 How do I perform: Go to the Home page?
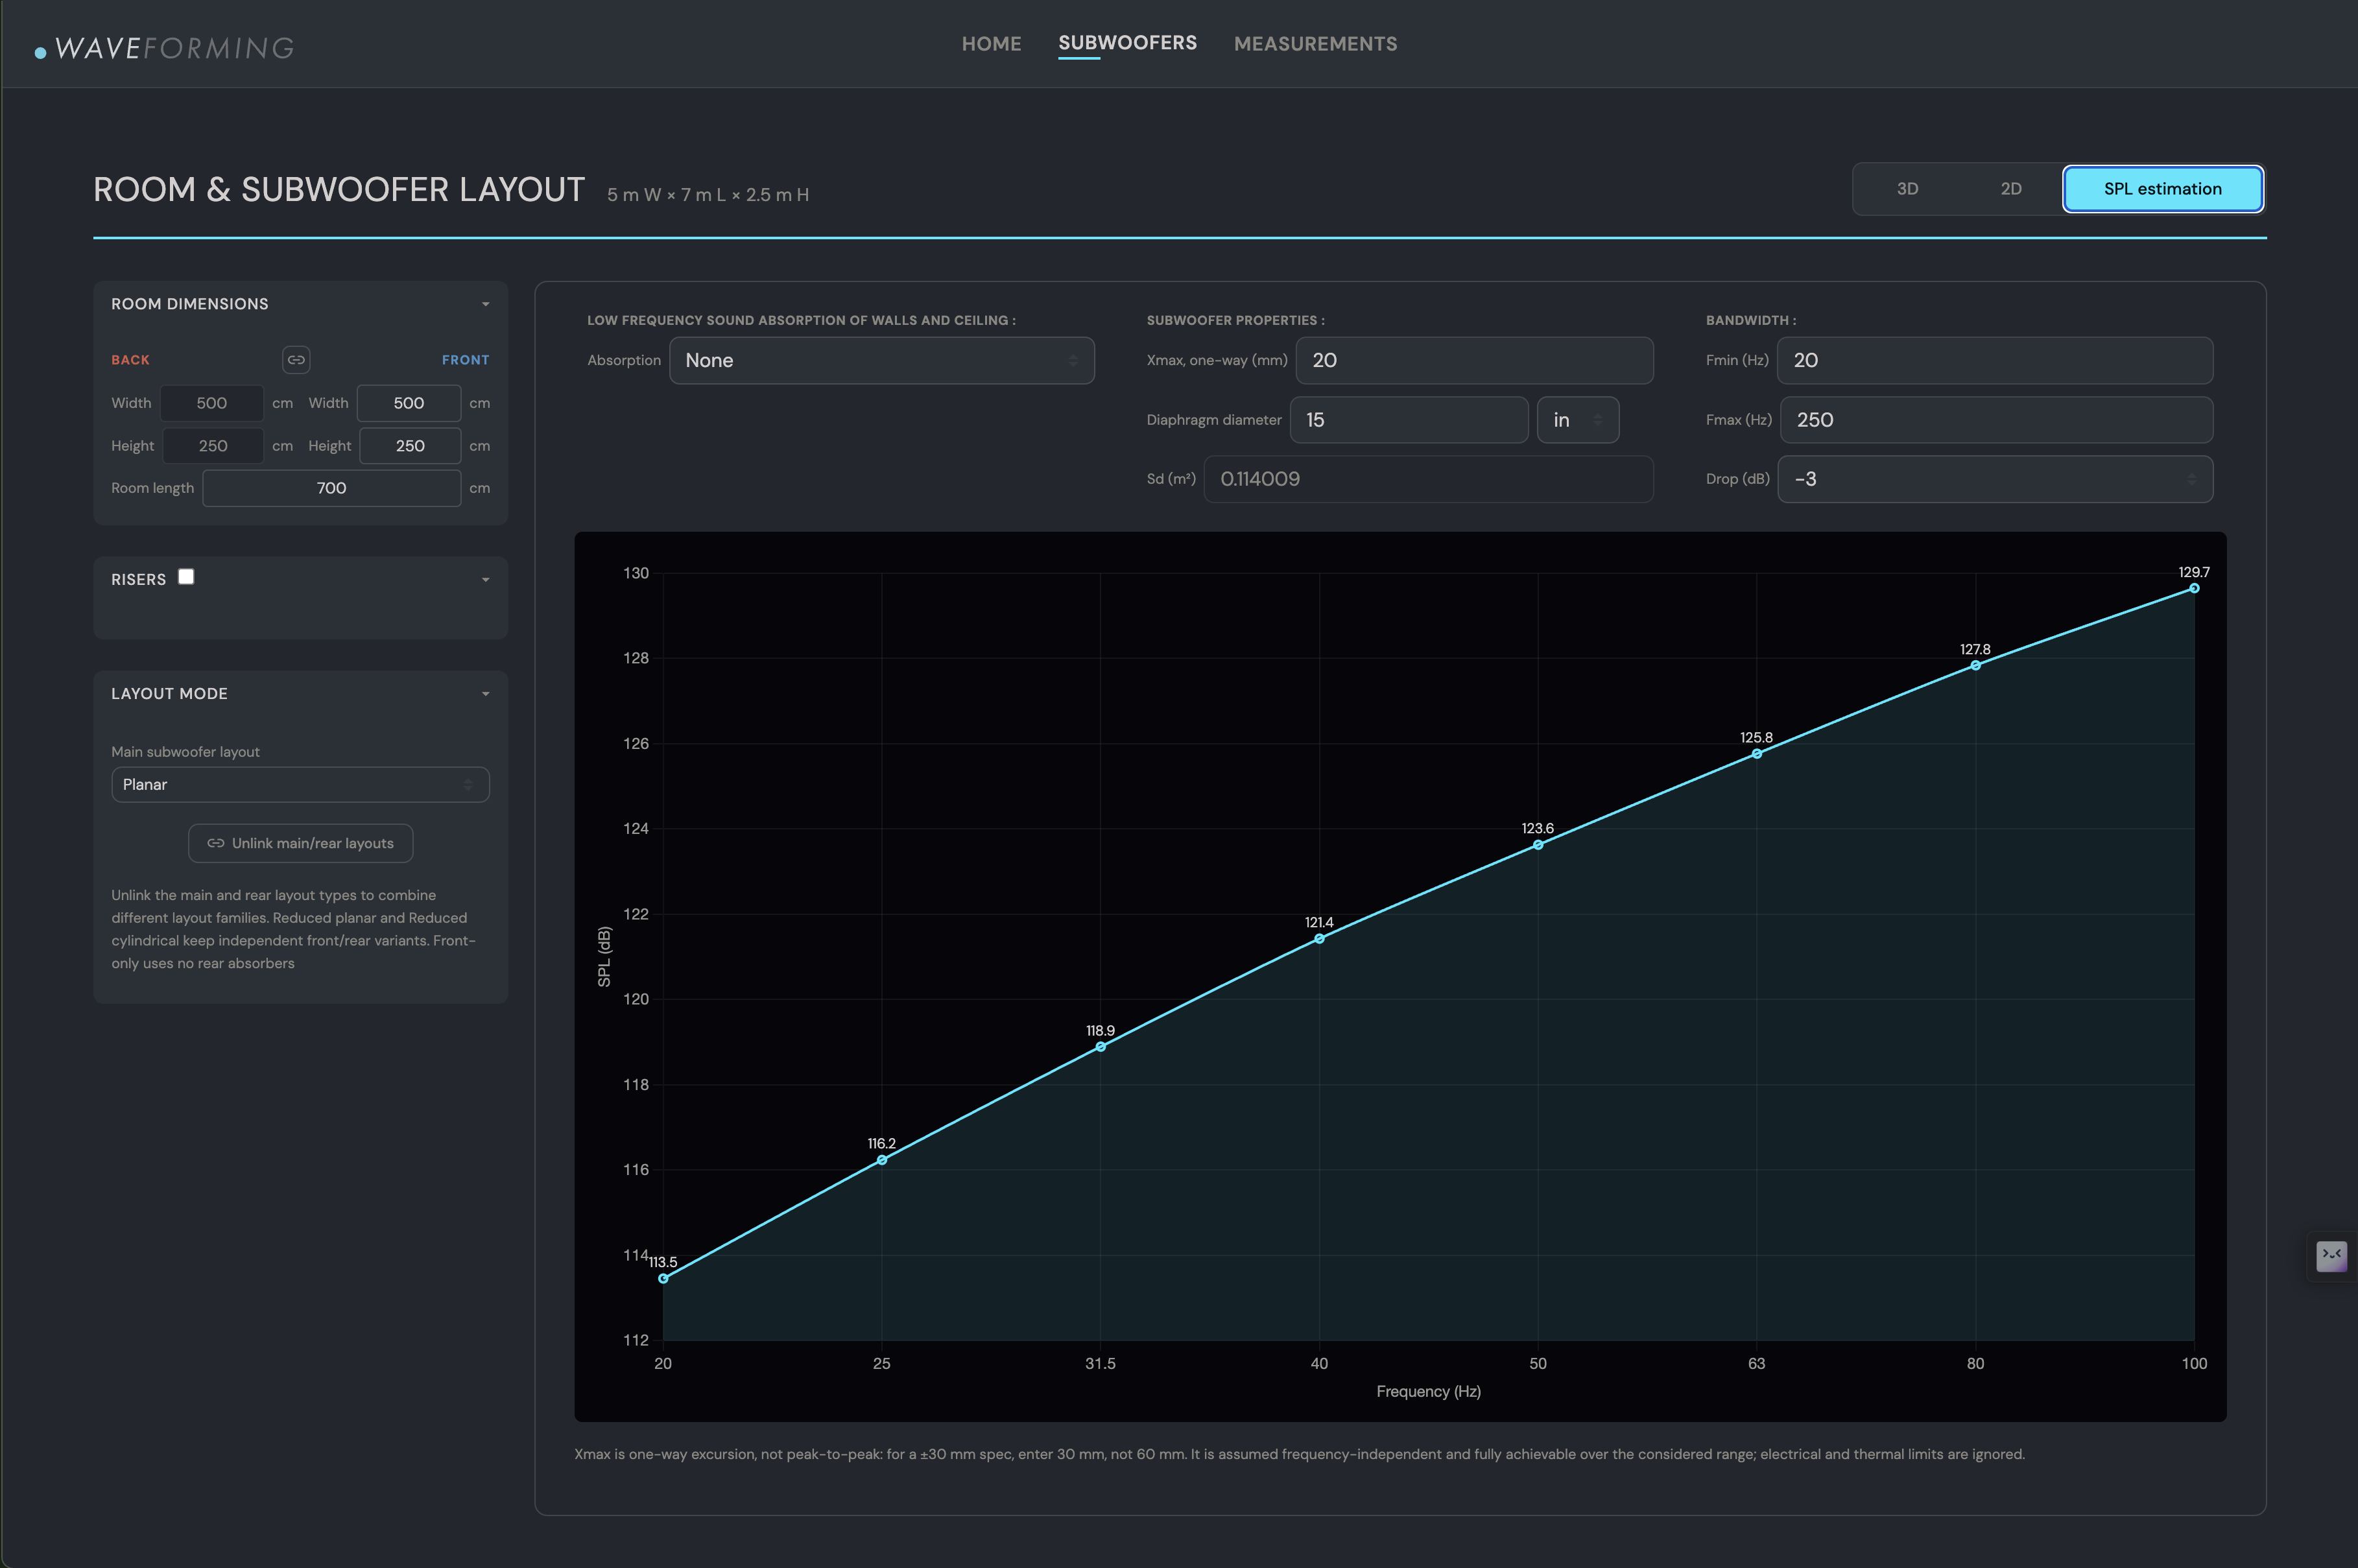(x=991, y=44)
